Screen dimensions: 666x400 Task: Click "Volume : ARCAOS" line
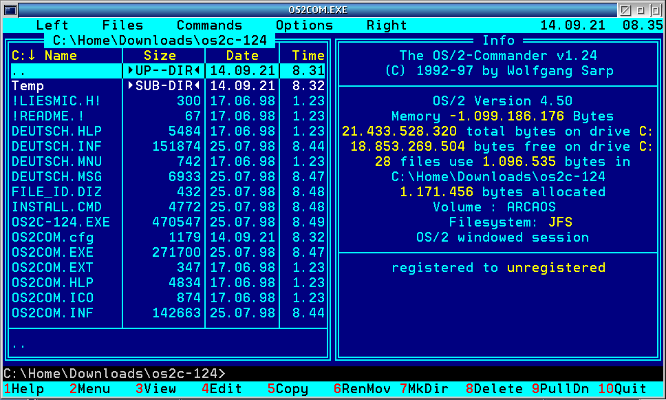click(x=494, y=207)
